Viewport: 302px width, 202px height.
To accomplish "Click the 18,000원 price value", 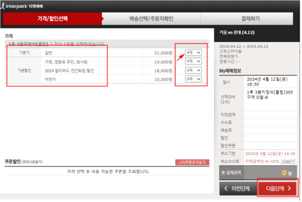I will [164, 71].
